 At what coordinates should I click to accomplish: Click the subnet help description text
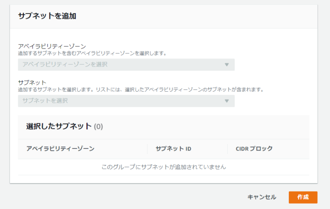[x=141, y=90]
